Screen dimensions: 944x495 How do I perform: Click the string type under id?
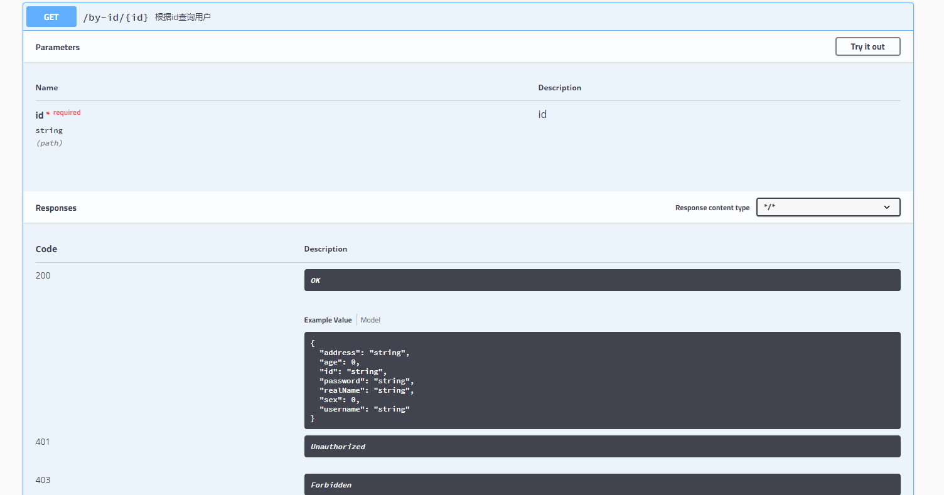tap(49, 130)
